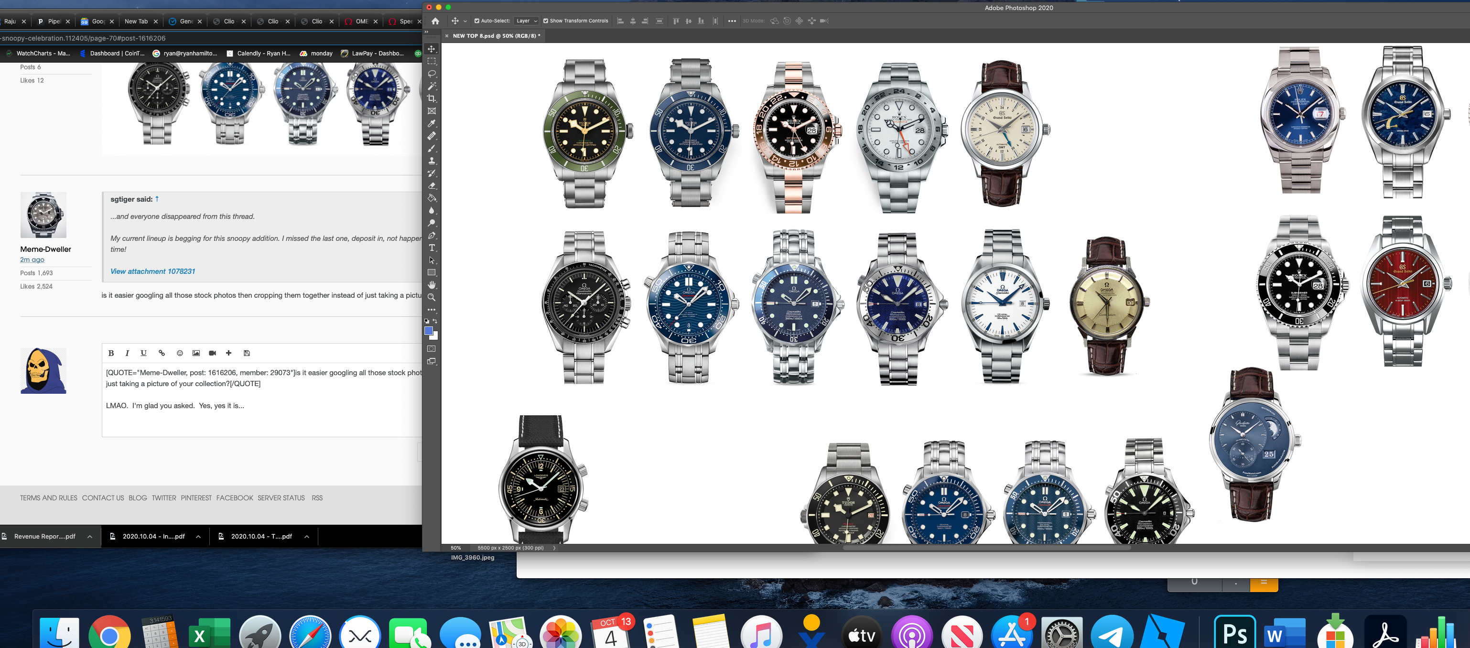Select the Clone Stamp tool
This screenshot has height=648, width=1470.
432,161
